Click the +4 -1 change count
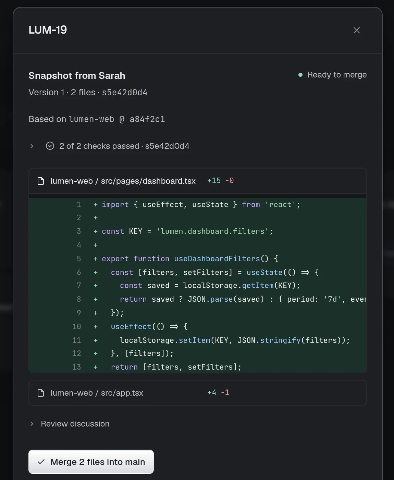Viewport: 394px width, 480px height. (x=218, y=393)
